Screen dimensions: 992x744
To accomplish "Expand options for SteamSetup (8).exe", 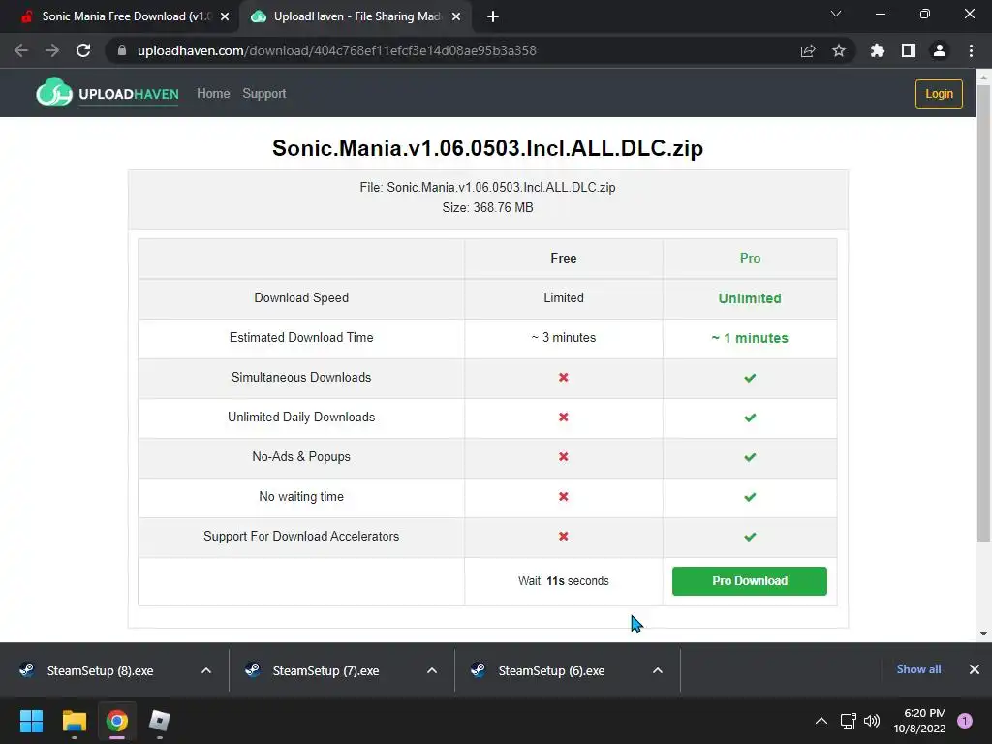I will (206, 670).
